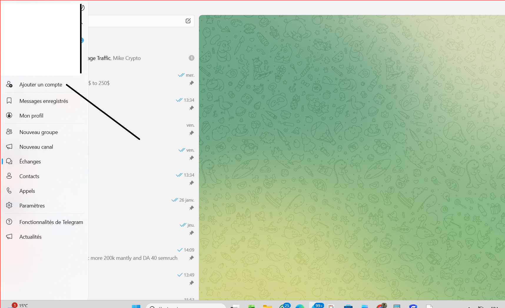Click the pin icon of the 14:09 chat

point(192,258)
